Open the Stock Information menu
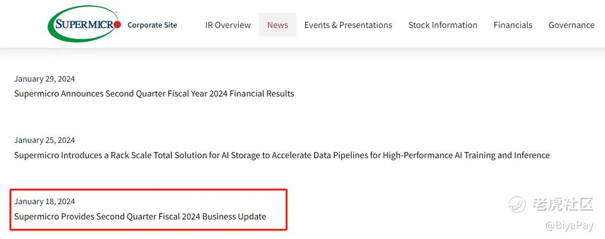 point(443,25)
